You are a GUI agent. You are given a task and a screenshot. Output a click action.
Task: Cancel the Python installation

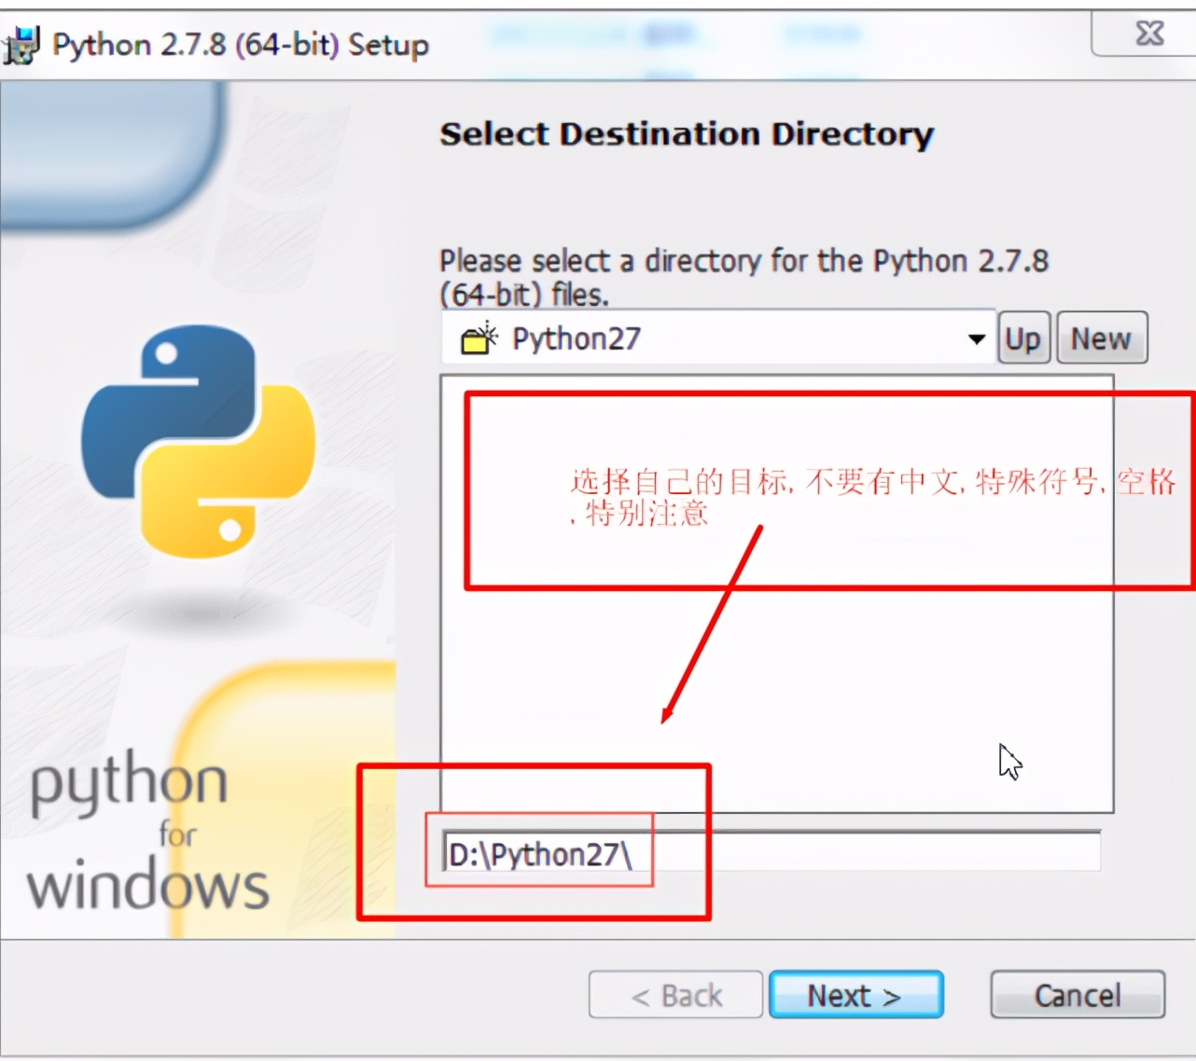[x=1077, y=995]
